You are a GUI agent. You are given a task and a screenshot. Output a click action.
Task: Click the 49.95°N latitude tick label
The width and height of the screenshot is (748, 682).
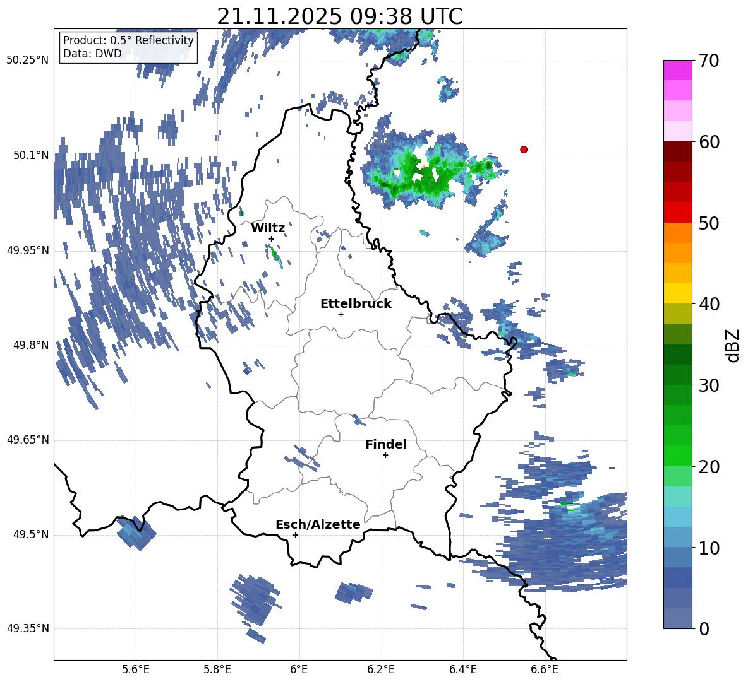[28, 250]
